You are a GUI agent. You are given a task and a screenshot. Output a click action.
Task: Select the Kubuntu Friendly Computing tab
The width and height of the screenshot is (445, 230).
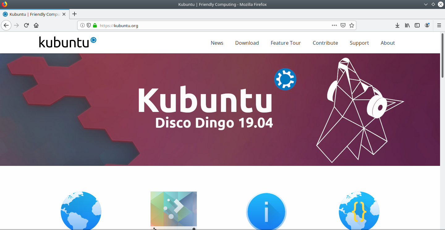tap(34, 14)
